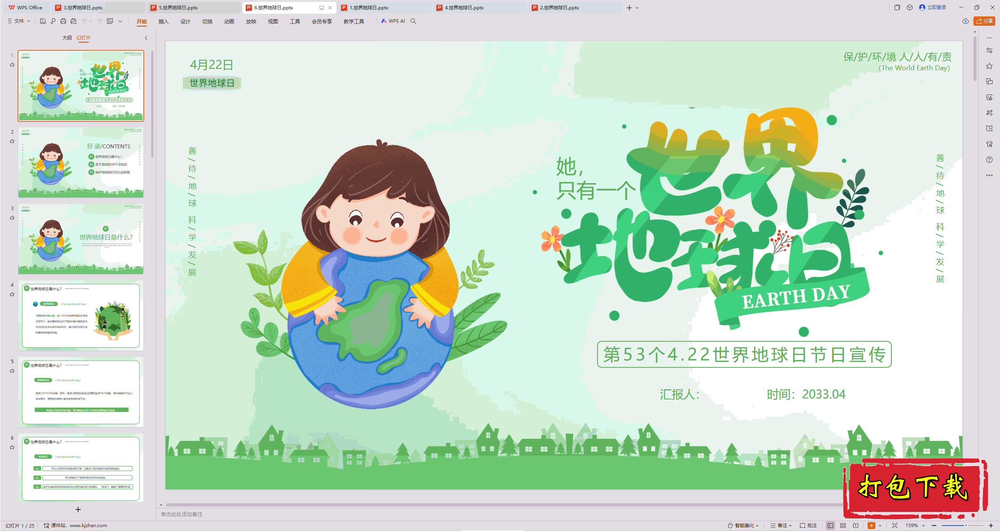Open the shirt skin icon in sidebar
Image resolution: width=1000 pixels, height=531 pixels.
(x=989, y=144)
